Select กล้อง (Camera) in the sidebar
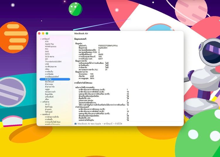 click(47, 69)
